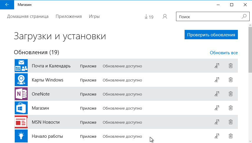
Task: Open downloads indicator showing 19
Action: tap(149, 17)
